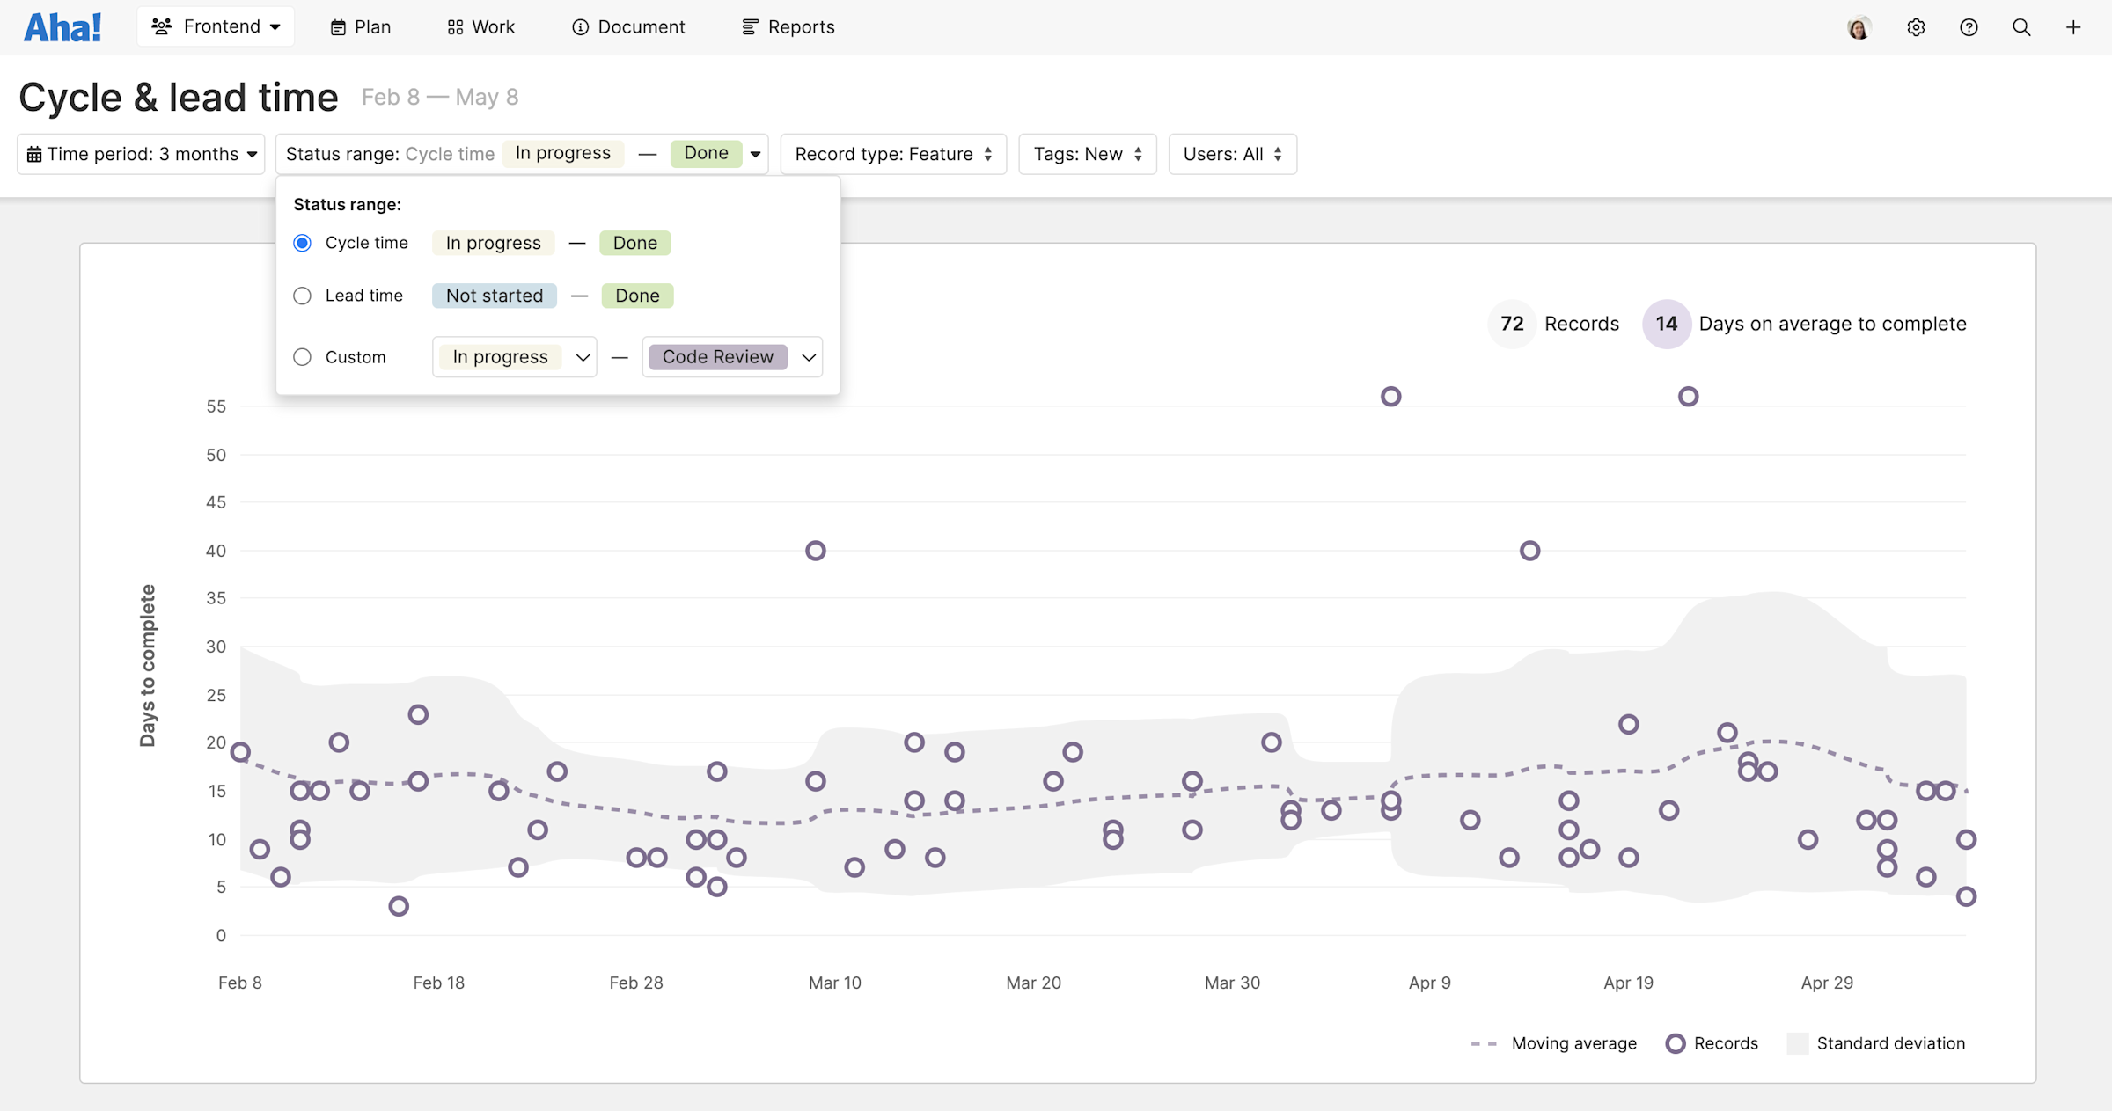Click the info icon beside Document
Viewport: 2112px width, 1111px height.
[580, 27]
